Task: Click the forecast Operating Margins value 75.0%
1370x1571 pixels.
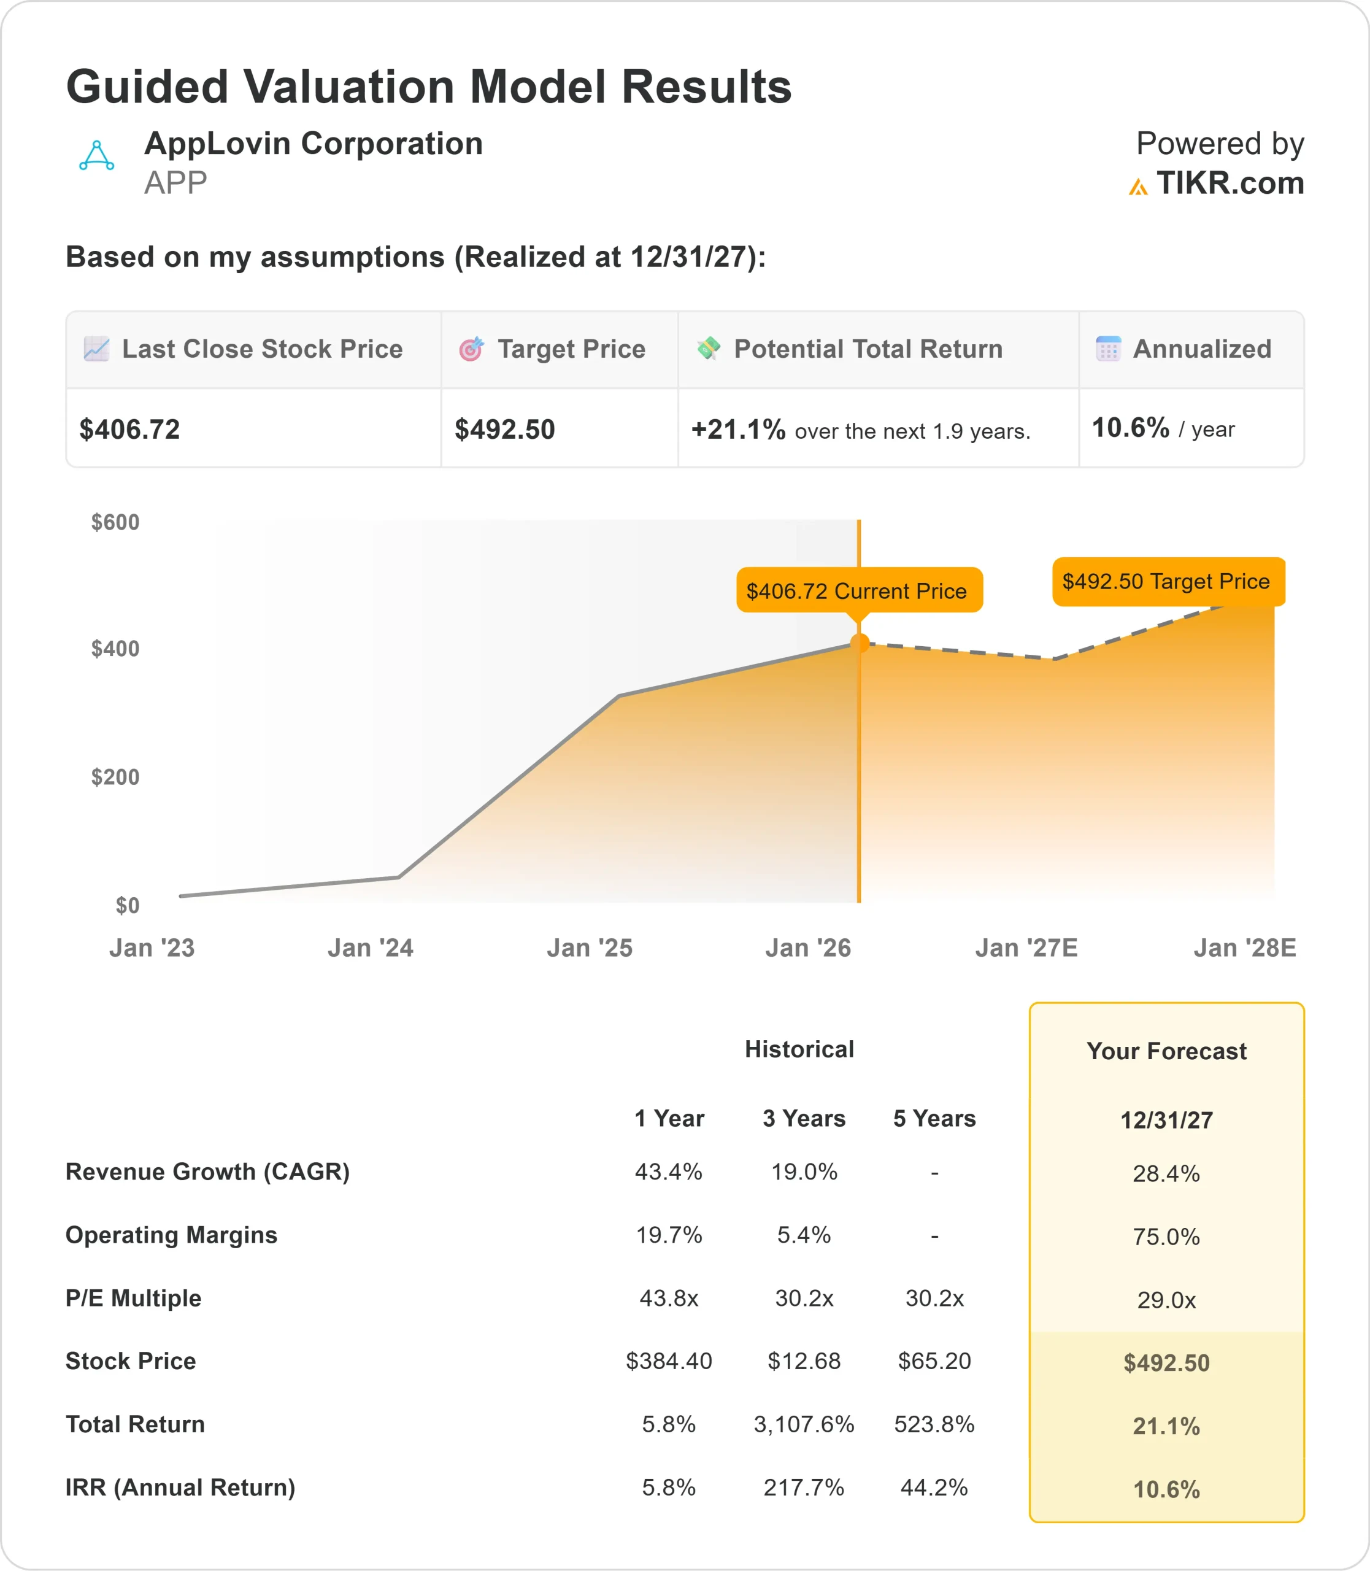Action: pos(1166,1237)
